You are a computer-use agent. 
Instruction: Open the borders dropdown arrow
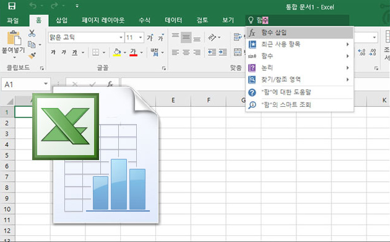coord(104,52)
